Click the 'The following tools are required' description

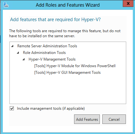coord(65,33)
